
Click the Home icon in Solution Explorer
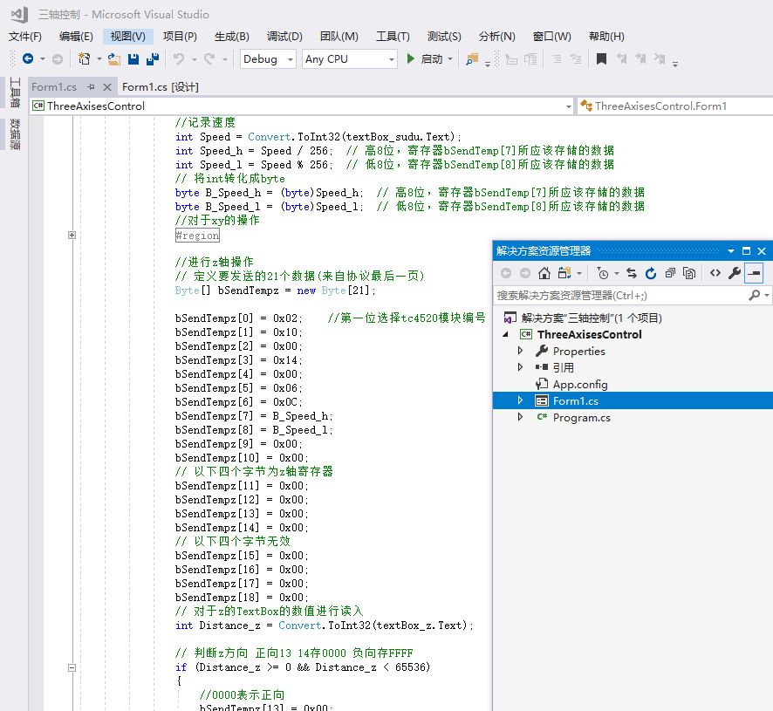pyautogui.click(x=544, y=273)
